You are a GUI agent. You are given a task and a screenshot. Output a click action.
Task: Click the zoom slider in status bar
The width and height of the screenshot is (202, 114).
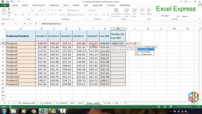[x=184, y=107]
